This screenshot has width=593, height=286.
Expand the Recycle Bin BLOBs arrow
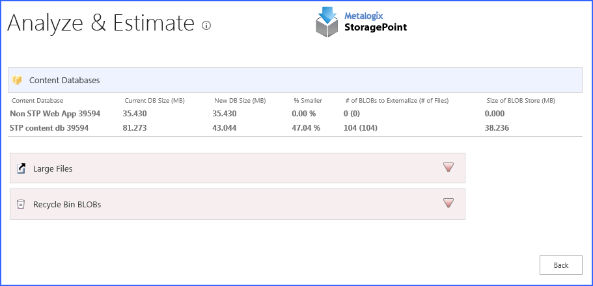point(448,203)
